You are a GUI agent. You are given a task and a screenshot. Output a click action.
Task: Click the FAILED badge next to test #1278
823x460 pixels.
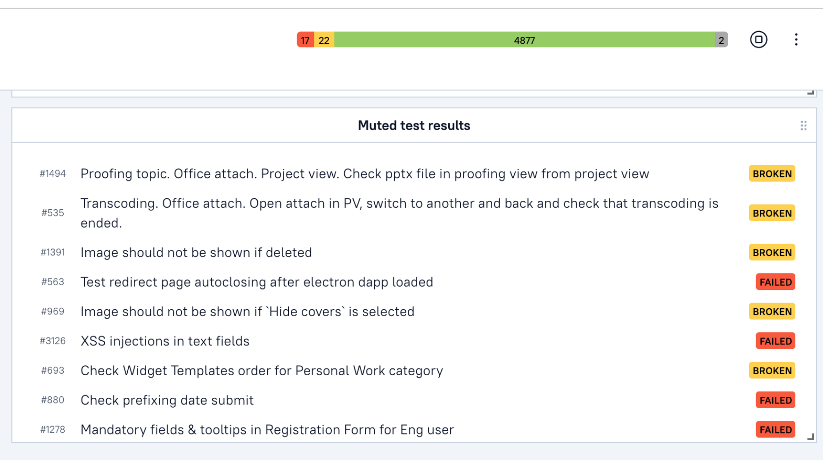(x=775, y=429)
